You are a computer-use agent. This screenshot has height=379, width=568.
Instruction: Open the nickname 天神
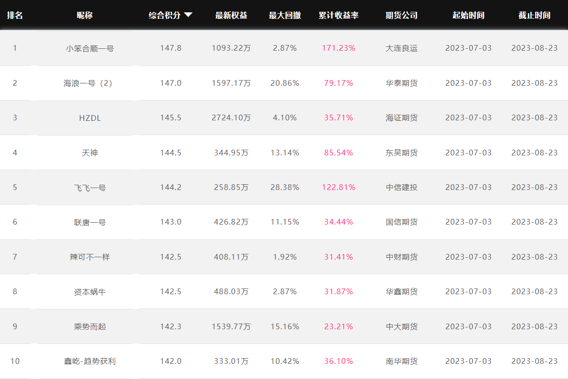click(x=90, y=153)
